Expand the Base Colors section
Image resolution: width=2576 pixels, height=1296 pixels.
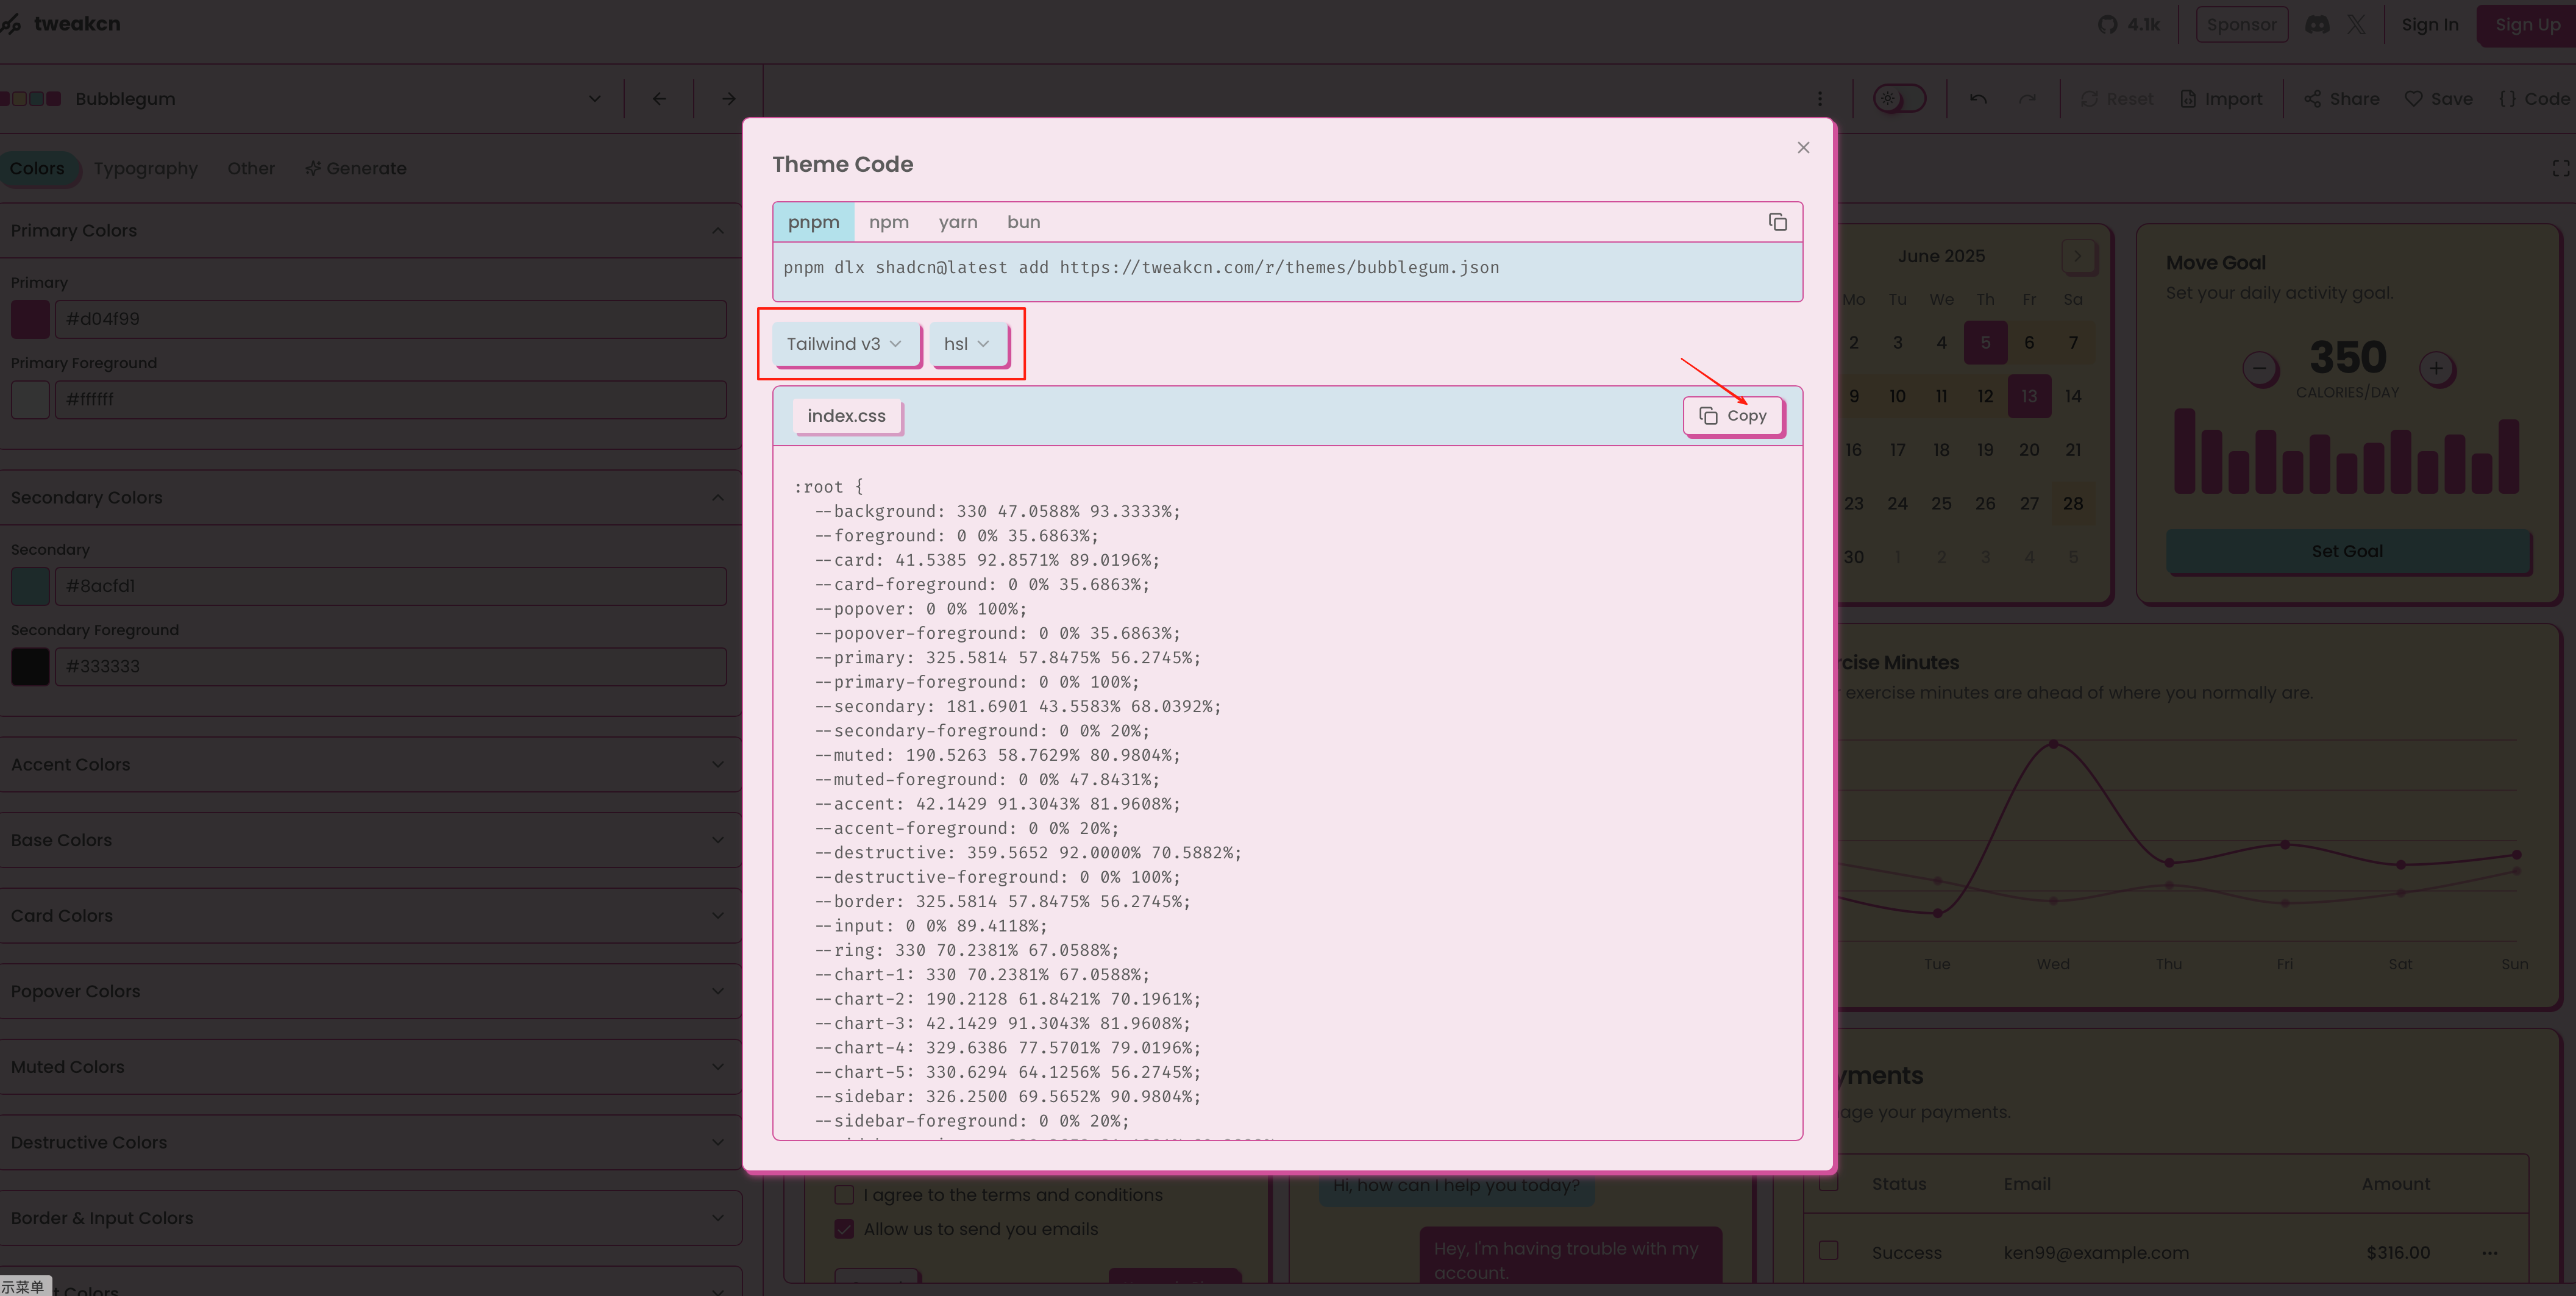(370, 840)
